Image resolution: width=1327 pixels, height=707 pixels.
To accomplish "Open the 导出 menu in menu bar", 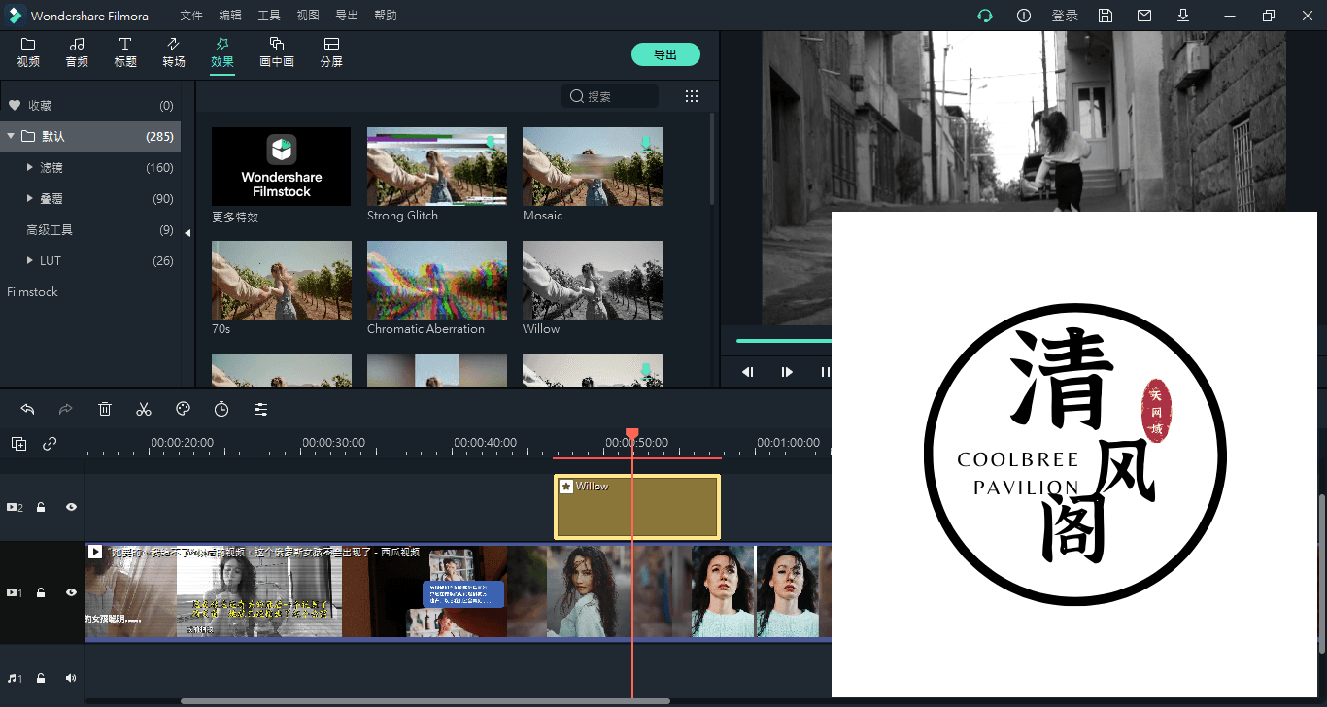I will pos(347,16).
